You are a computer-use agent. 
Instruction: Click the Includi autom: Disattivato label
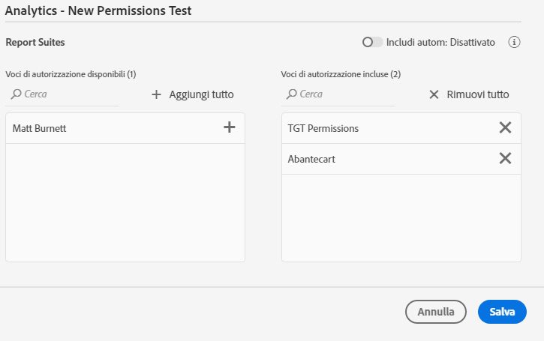click(x=440, y=42)
